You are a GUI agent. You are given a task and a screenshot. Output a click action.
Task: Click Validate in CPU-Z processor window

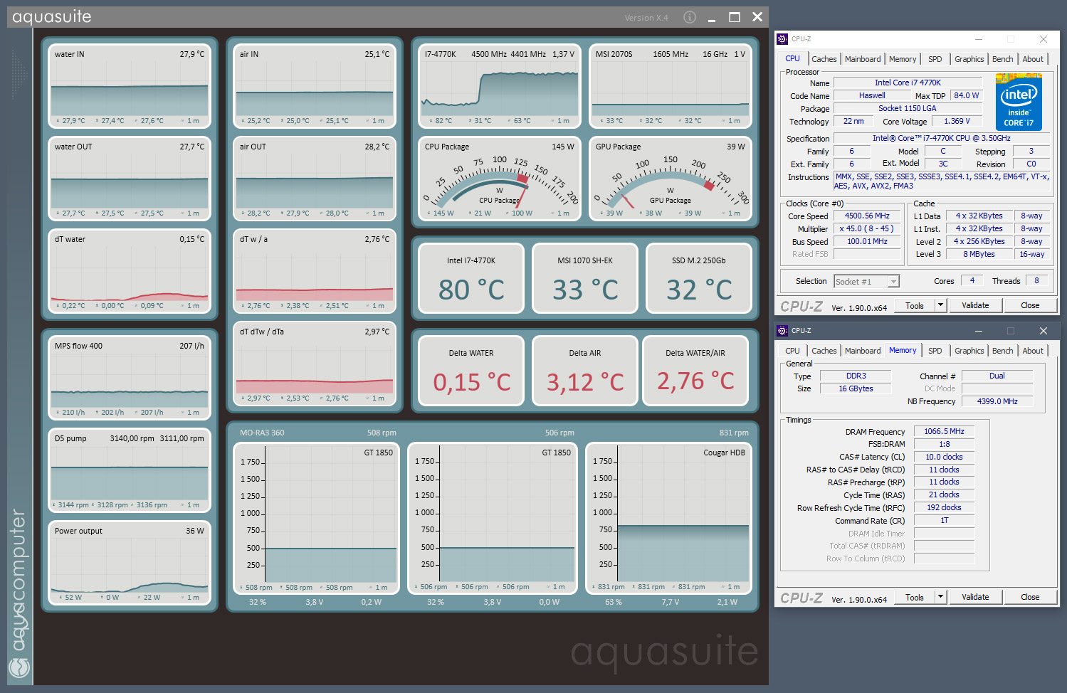pyautogui.click(x=975, y=305)
